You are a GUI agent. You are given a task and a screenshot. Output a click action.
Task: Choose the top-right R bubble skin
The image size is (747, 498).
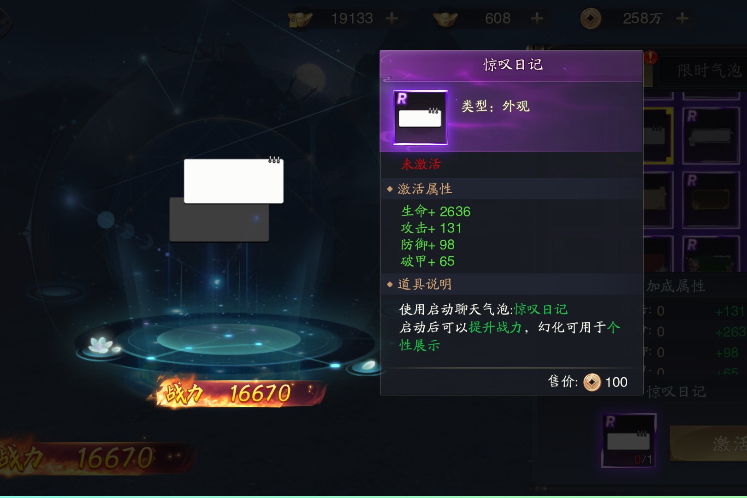click(711, 136)
